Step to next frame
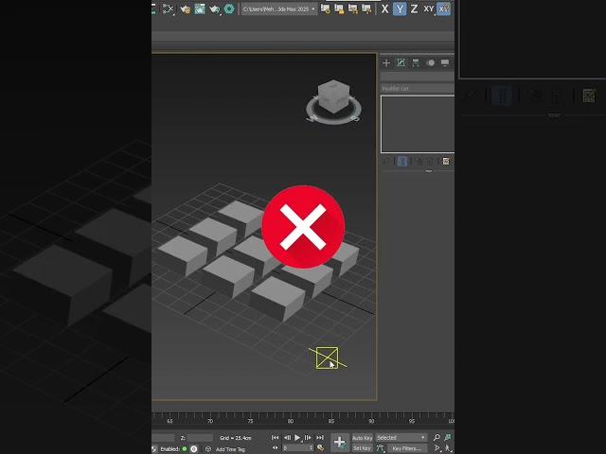Image resolution: width=606 pixels, height=454 pixels. point(308,437)
